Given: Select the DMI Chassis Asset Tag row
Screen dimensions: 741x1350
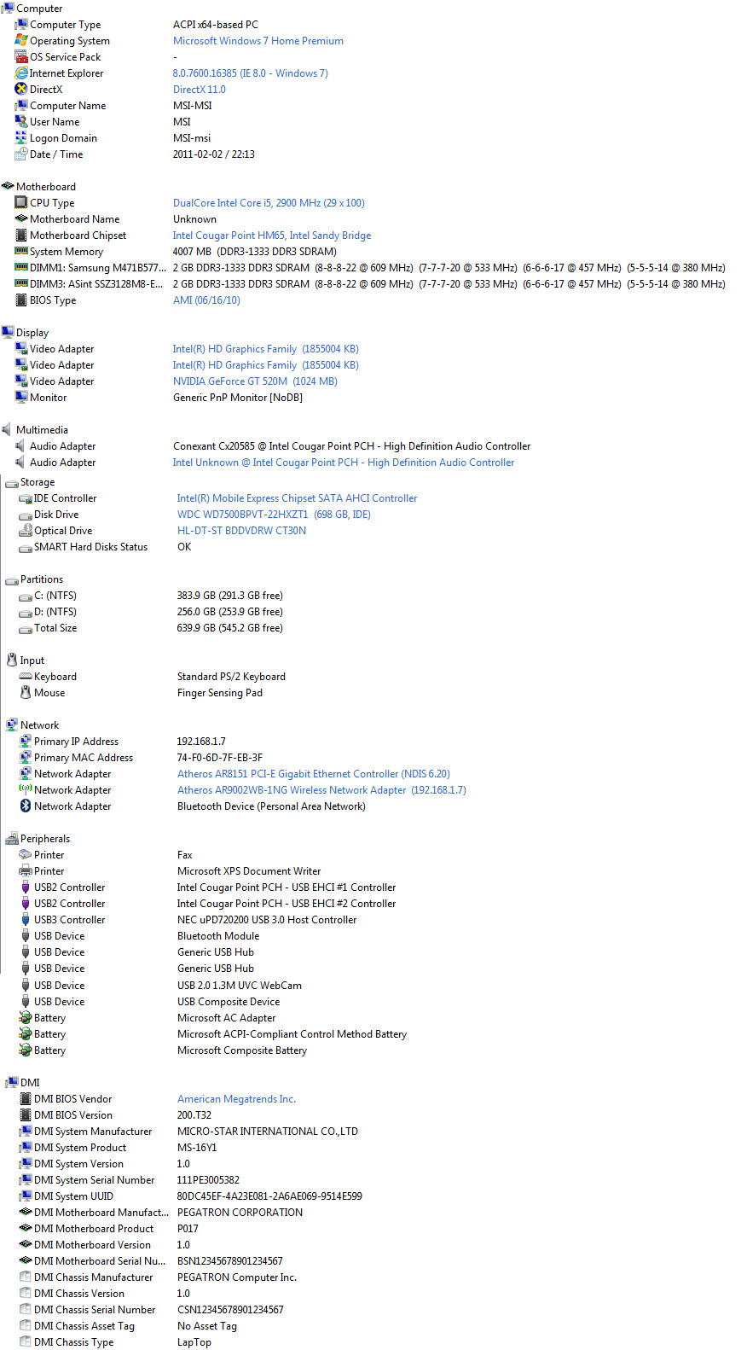Looking at the screenshot, I should 128,1326.
